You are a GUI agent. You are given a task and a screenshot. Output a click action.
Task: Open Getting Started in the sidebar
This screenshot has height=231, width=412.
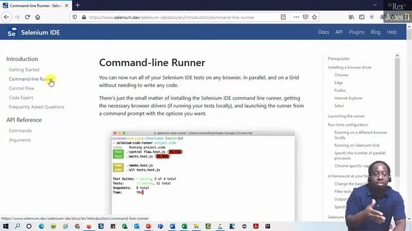point(24,70)
